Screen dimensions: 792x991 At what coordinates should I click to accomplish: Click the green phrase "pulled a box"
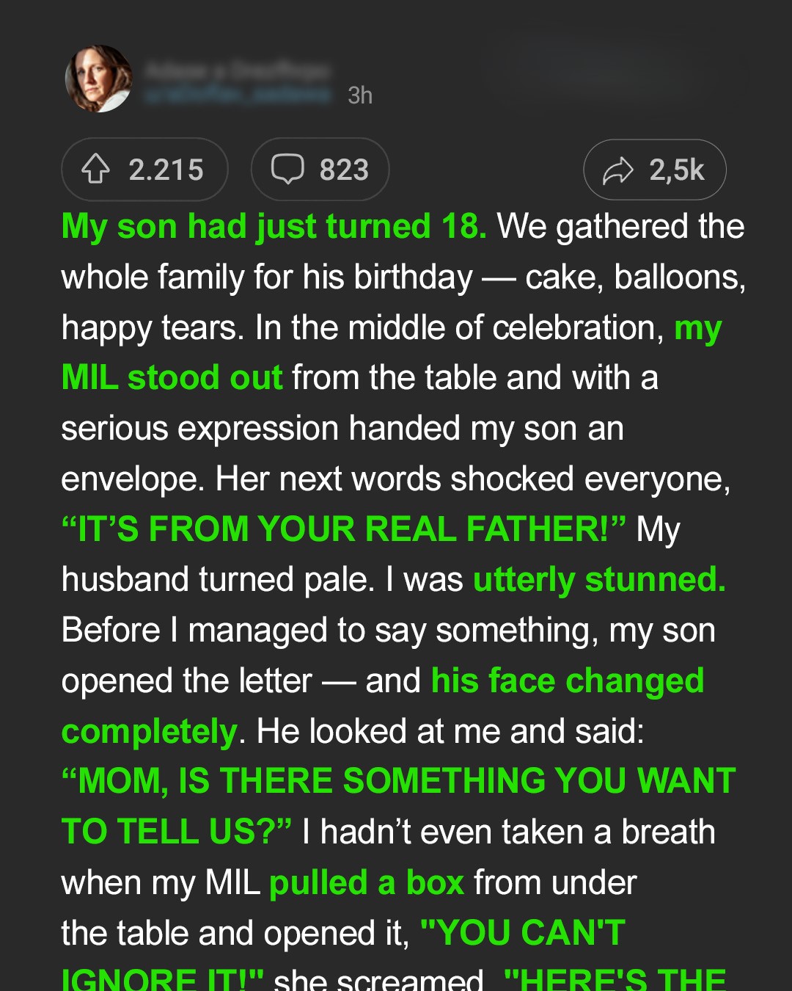point(367,882)
